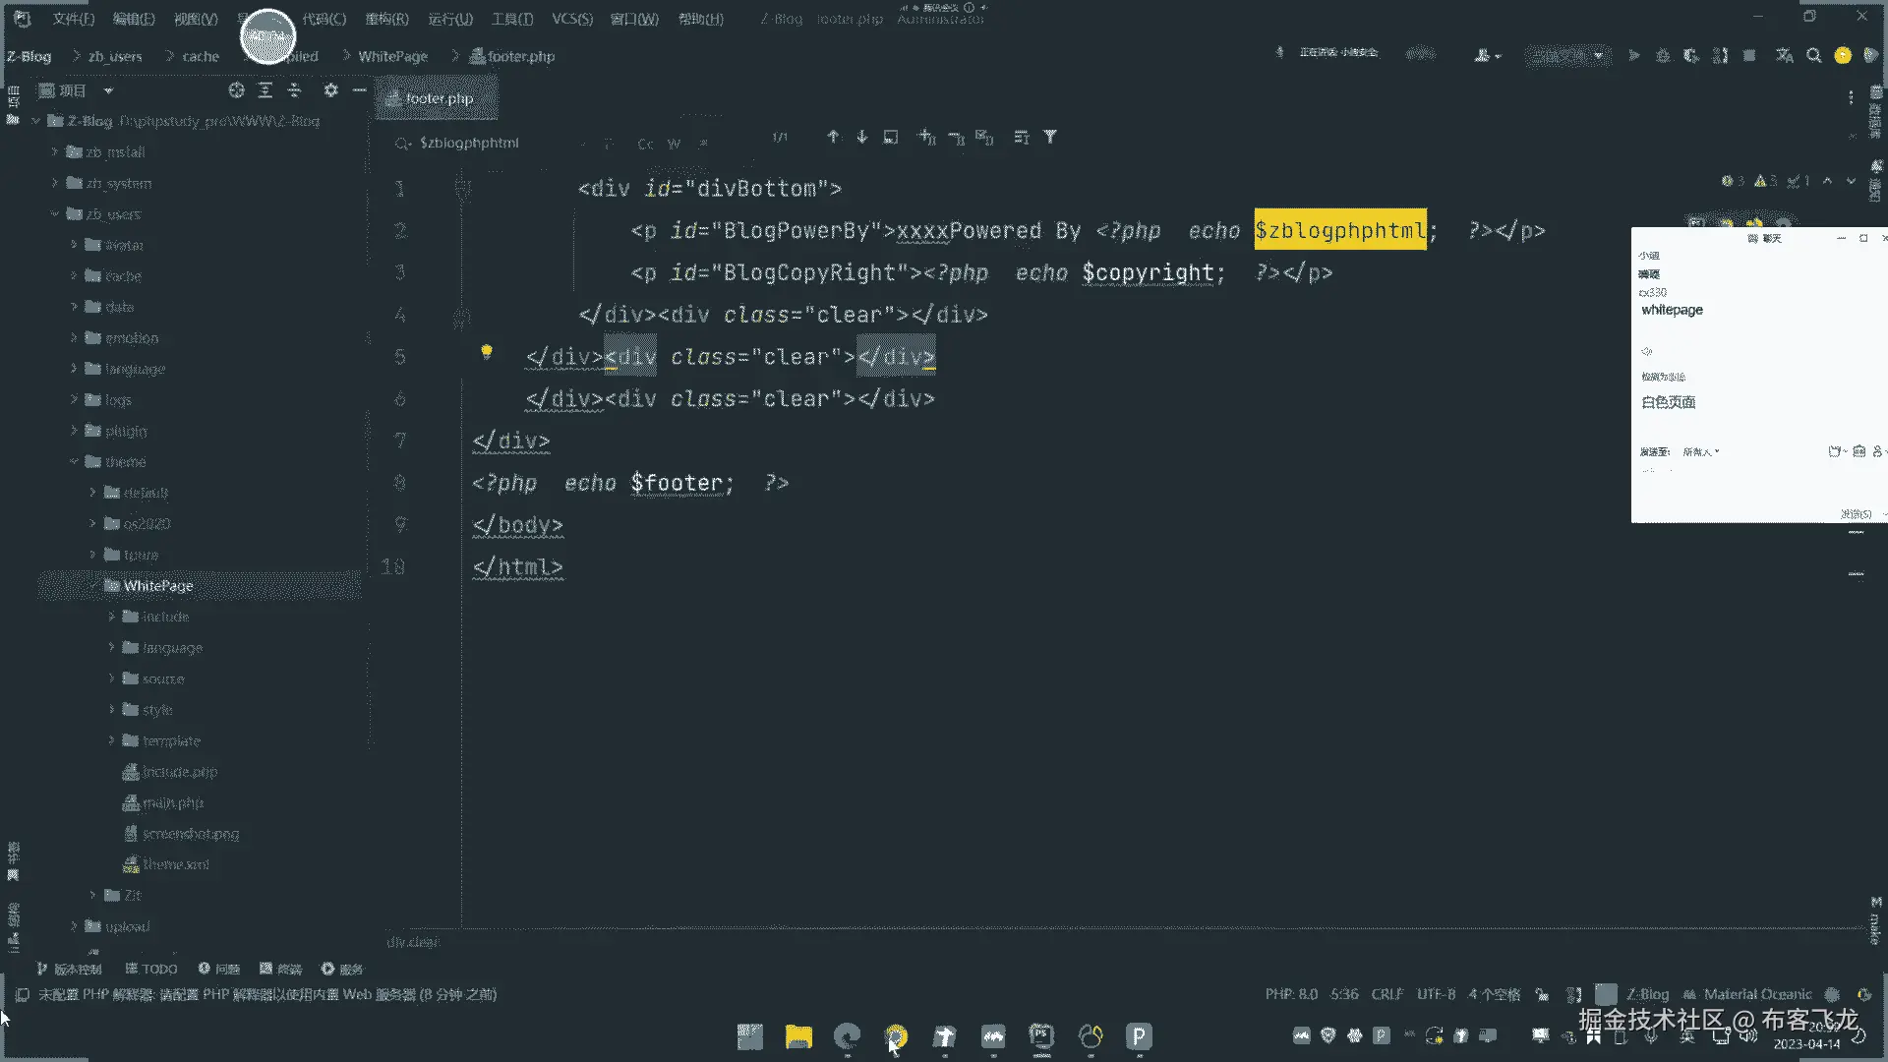
Task: Click the WhitePage breadcrumb in navigation bar
Action: click(392, 56)
